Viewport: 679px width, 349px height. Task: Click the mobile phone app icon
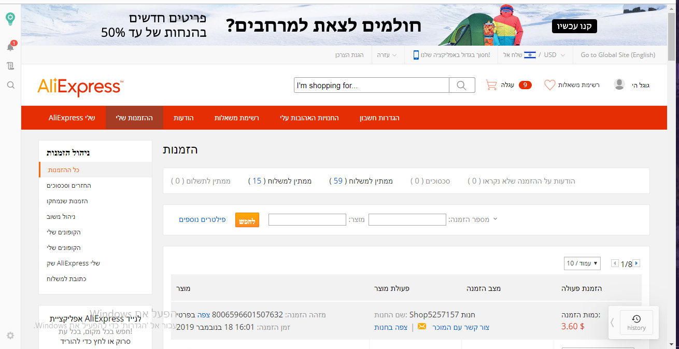point(416,55)
